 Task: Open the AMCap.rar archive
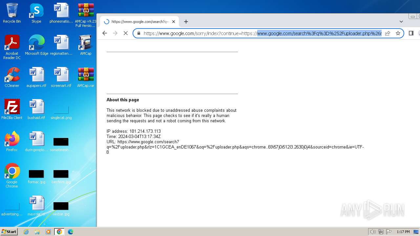[86, 77]
